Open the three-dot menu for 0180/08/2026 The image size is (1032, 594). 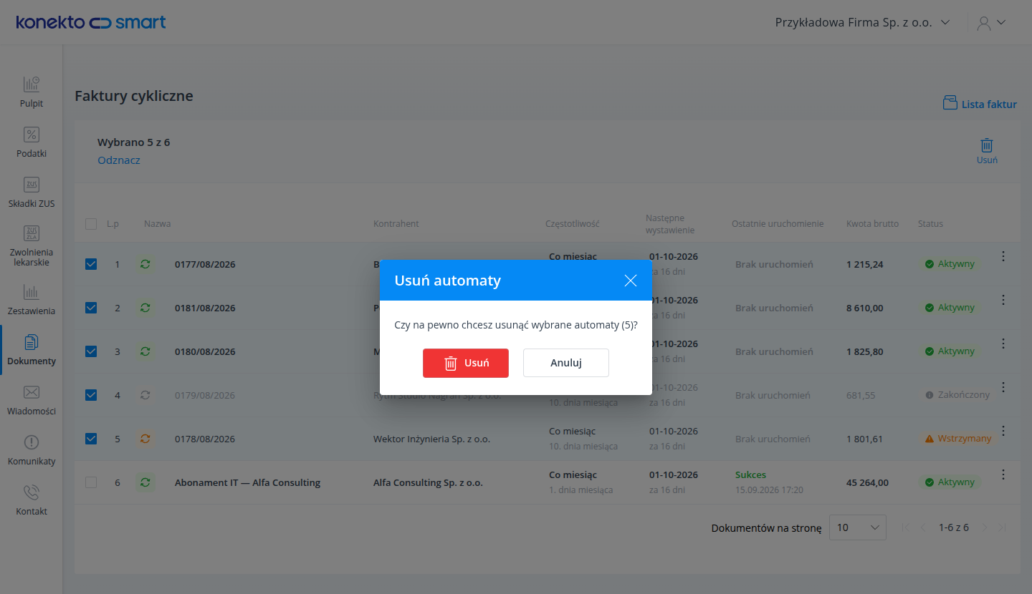[x=1003, y=344]
